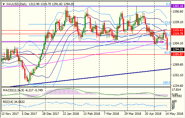Select the 1325.43 red price label
The height and width of the screenshot is (118, 185).
178,30
